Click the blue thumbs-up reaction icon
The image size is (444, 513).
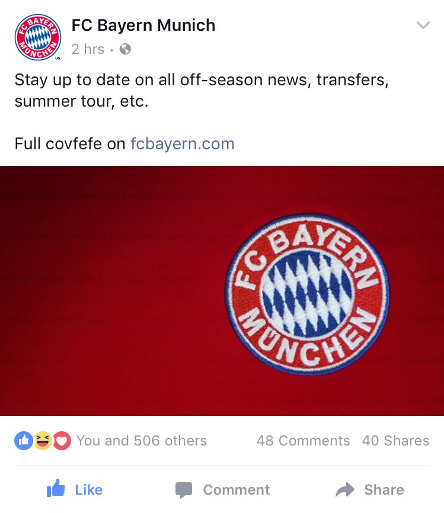click(x=23, y=441)
